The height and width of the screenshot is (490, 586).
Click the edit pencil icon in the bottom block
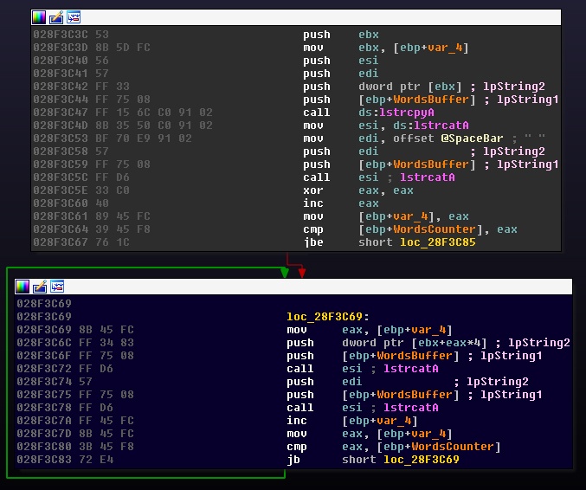point(40,287)
